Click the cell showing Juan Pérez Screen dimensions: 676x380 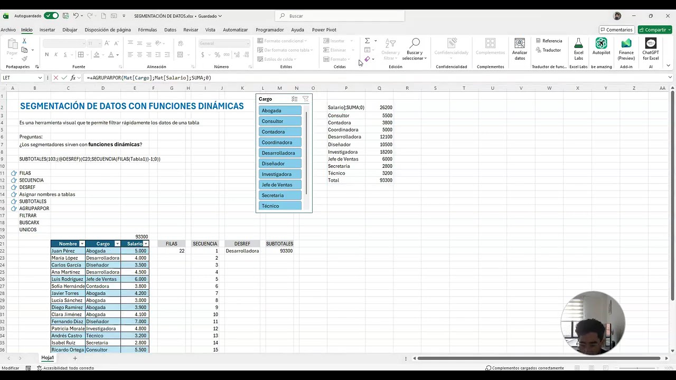point(68,251)
